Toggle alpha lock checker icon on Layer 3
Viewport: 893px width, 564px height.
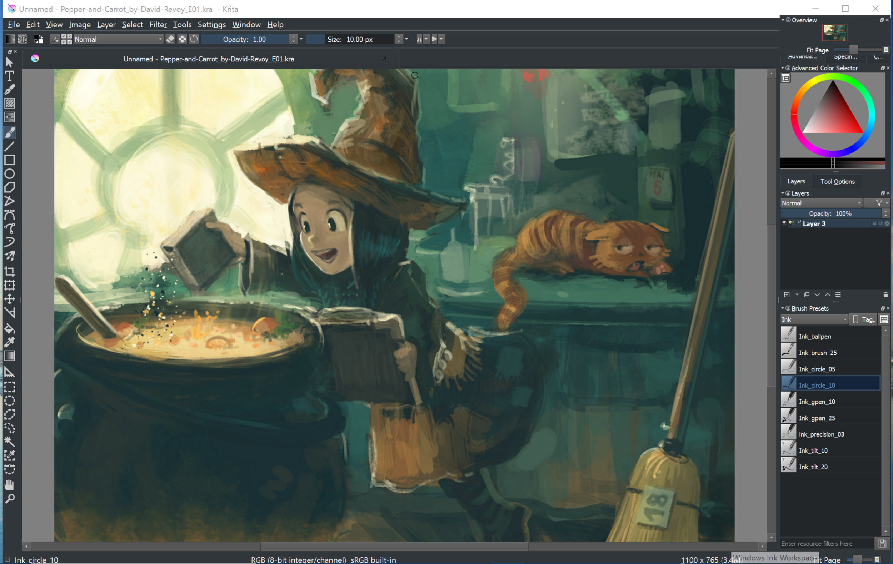(887, 223)
